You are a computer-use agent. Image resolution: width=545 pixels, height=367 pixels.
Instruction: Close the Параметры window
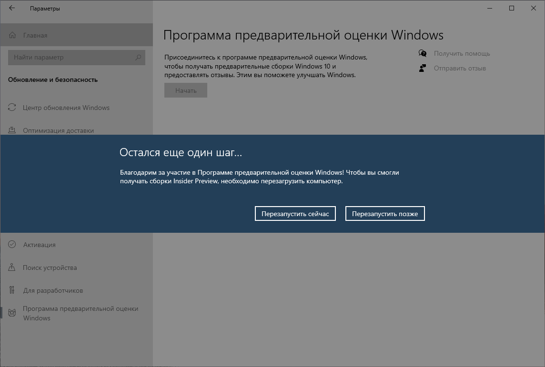tap(534, 9)
